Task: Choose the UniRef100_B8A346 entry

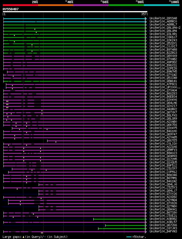Action: [x=163, y=175]
